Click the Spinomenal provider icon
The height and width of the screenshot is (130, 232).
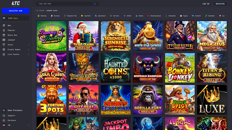click(x=96, y=16)
